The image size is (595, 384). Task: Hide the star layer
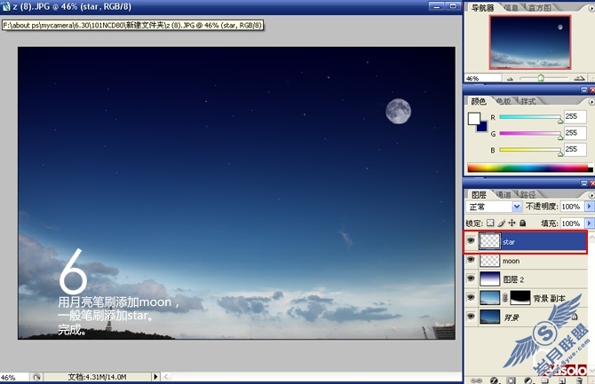click(471, 240)
